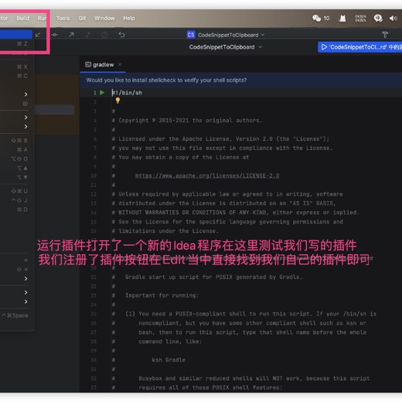402x402 pixels.
Task: Click line number 1 in gutter
Action: point(95,93)
